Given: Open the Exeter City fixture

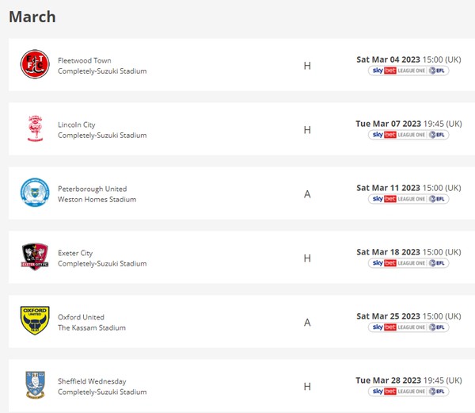Looking at the screenshot, I should tap(75, 253).
